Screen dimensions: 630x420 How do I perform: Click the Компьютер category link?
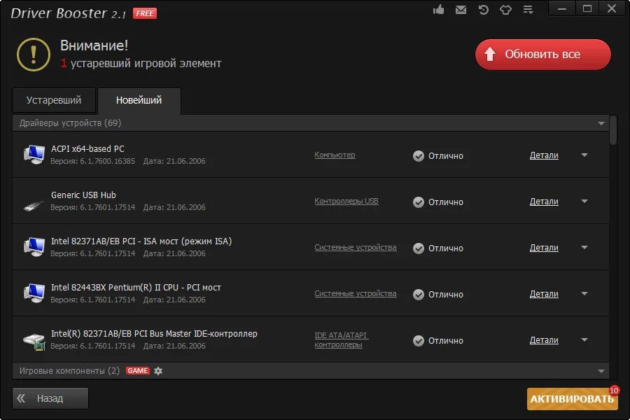coord(335,155)
